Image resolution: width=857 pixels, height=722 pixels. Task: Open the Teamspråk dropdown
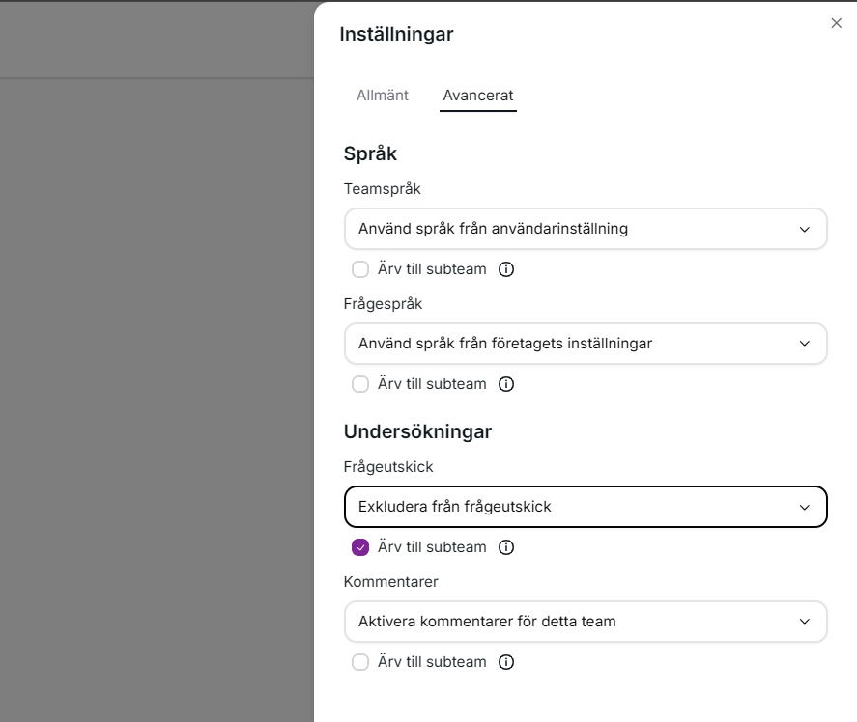point(585,229)
